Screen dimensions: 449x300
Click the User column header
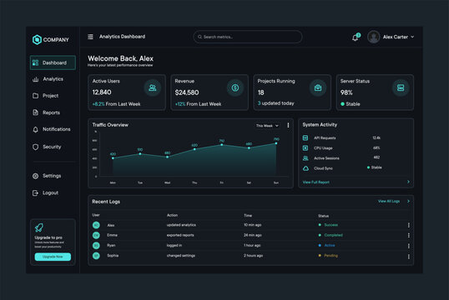(x=96, y=215)
